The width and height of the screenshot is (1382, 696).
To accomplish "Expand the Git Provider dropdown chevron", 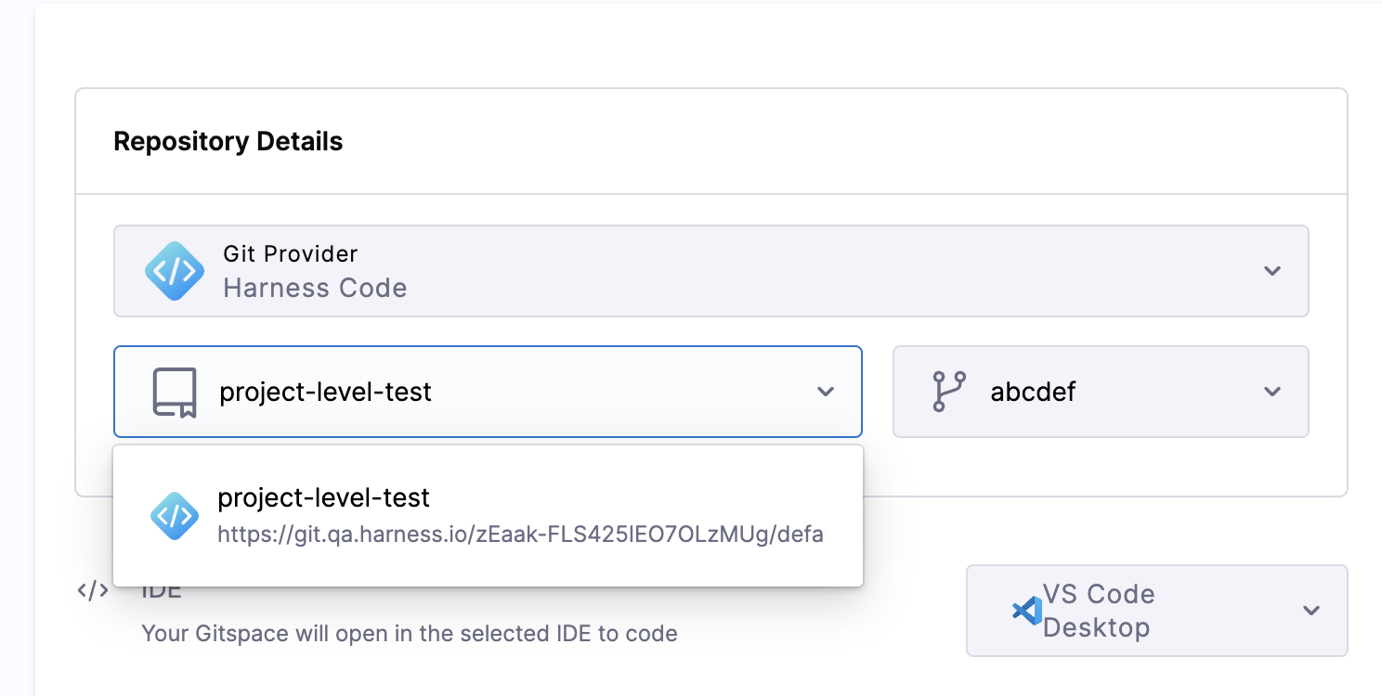I will [x=1272, y=271].
